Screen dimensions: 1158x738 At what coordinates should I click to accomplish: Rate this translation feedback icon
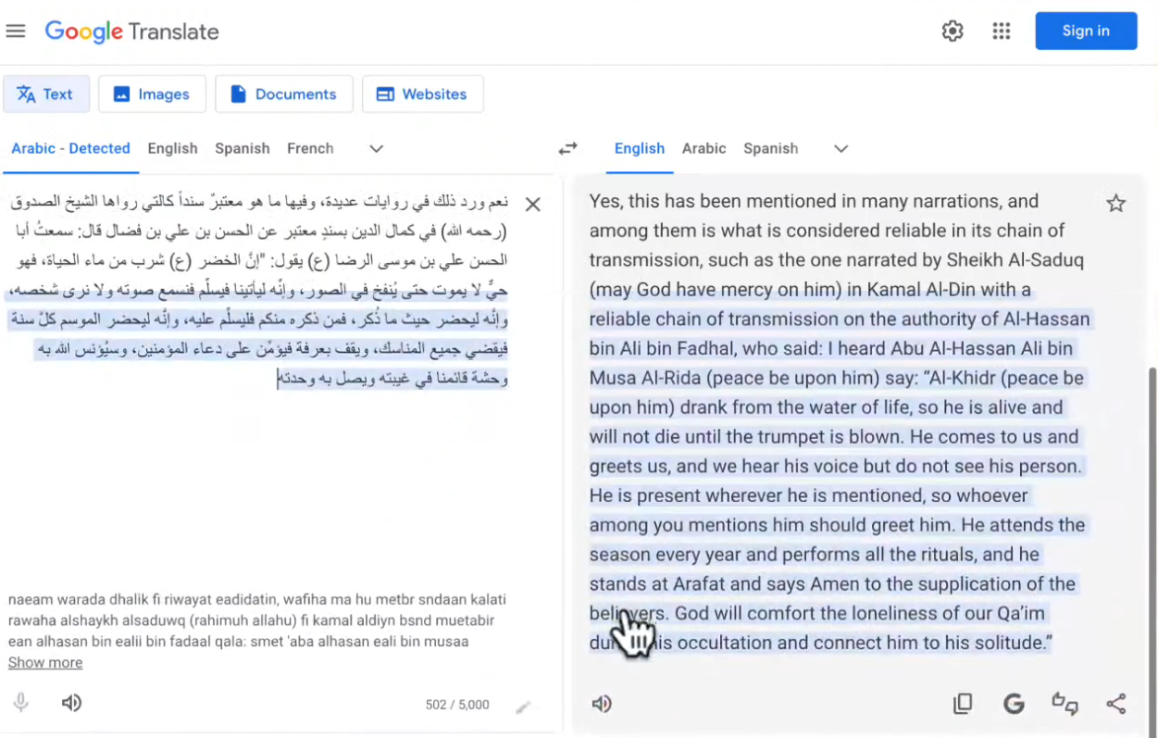click(x=1065, y=704)
